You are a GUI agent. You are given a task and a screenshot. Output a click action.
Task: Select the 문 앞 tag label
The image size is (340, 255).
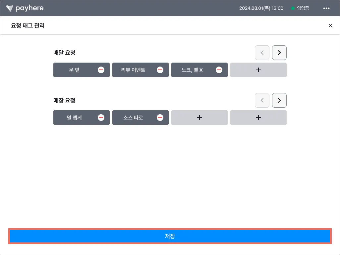click(x=74, y=70)
